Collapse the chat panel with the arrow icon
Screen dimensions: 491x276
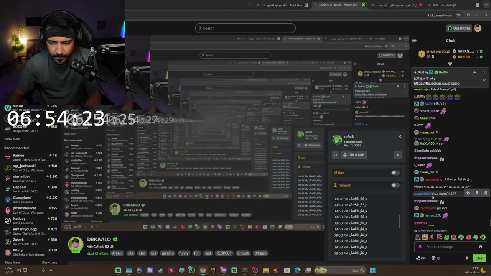tap(414, 41)
